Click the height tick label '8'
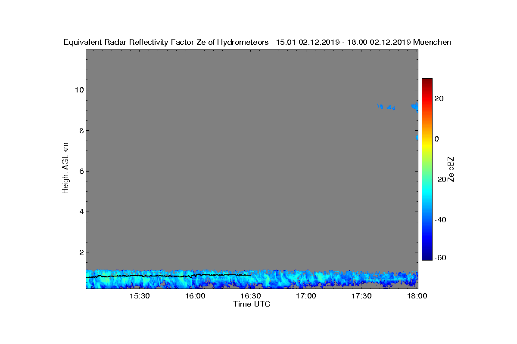Image resolution: width=517 pixels, height=344 pixels. [81, 131]
